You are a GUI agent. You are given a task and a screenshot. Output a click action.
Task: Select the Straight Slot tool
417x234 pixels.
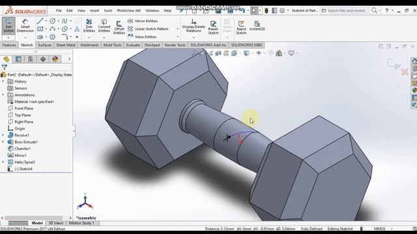click(x=40, y=36)
